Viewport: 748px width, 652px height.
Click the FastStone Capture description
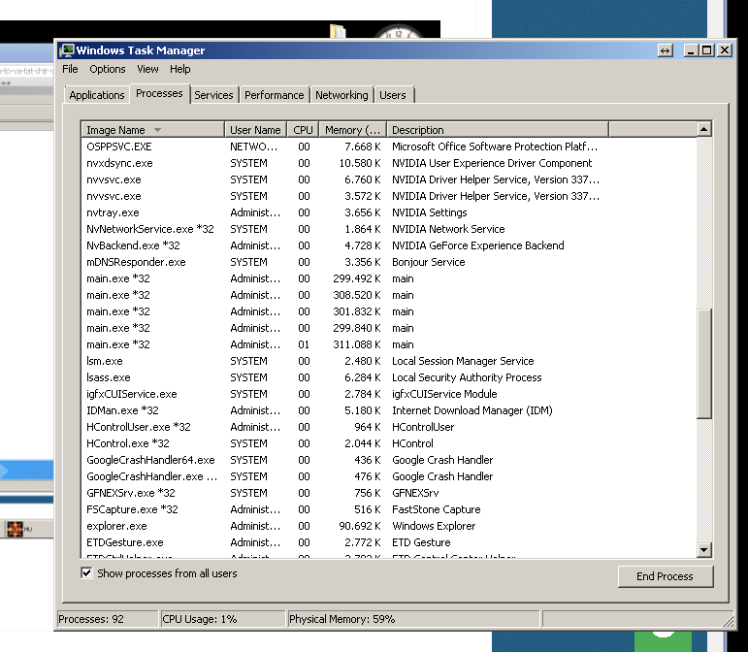point(436,509)
